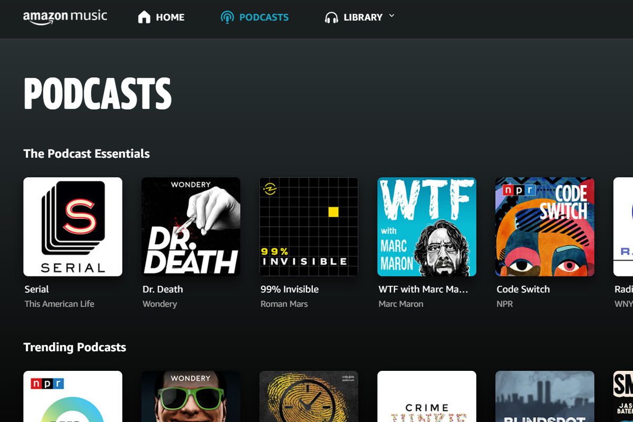Open the Blindspot trending podcast cover
Viewport: 633px width, 422px height.
[x=544, y=396]
